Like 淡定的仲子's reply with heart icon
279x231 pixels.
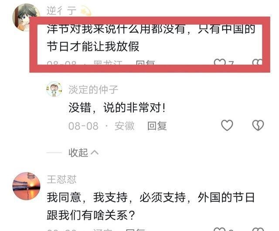227,125
